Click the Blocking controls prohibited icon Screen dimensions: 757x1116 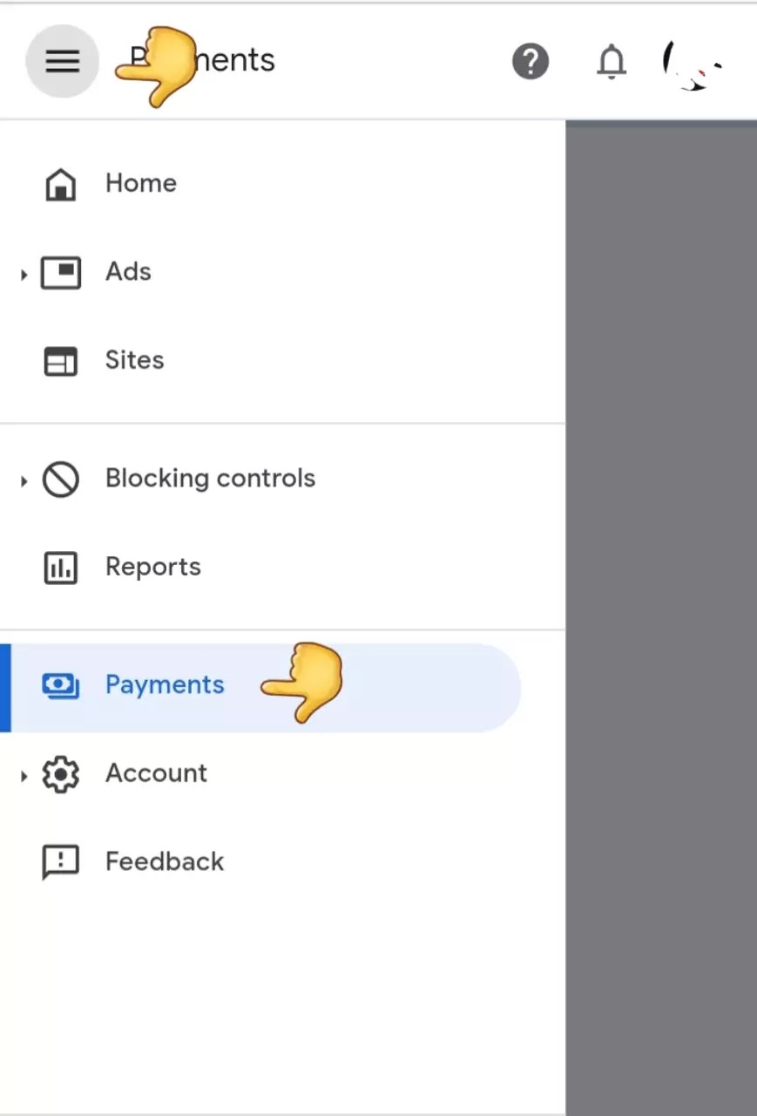[61, 480]
